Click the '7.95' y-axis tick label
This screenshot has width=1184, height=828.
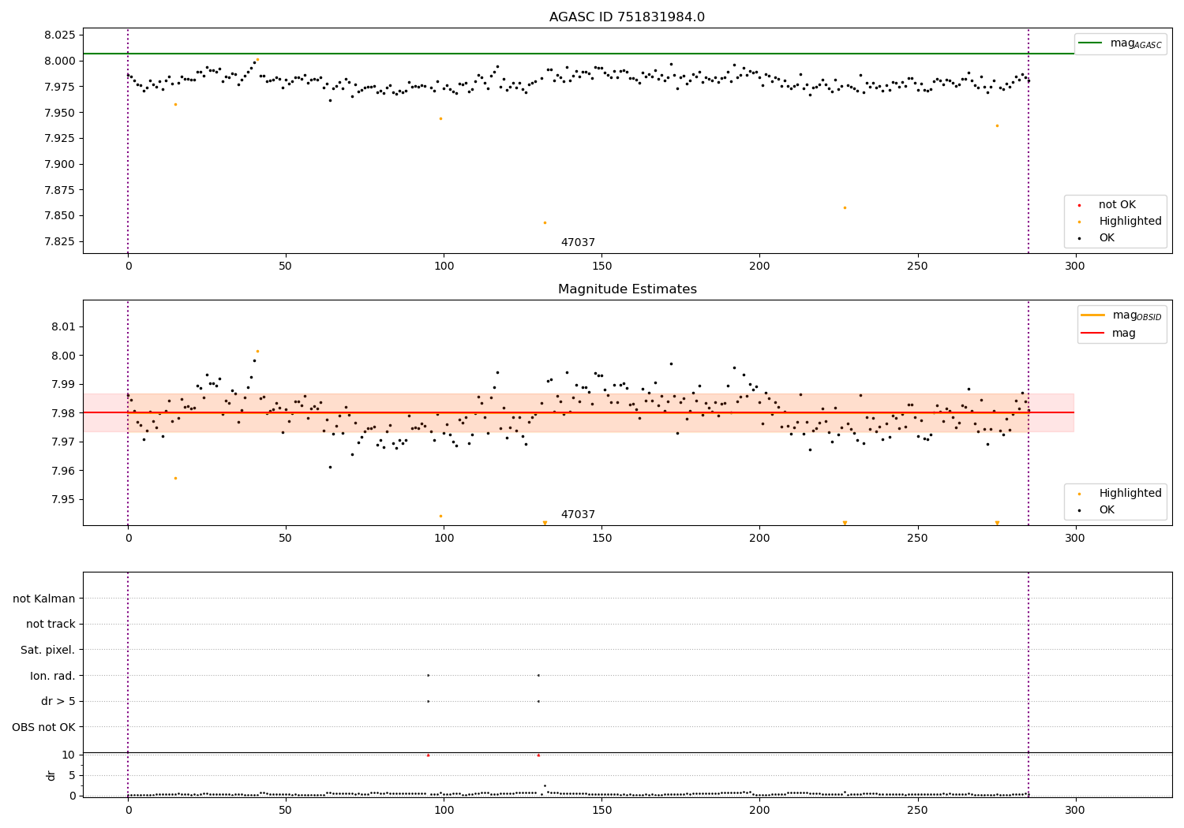pyautogui.click(x=64, y=499)
